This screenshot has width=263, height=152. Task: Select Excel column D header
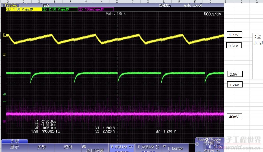[39, 2]
